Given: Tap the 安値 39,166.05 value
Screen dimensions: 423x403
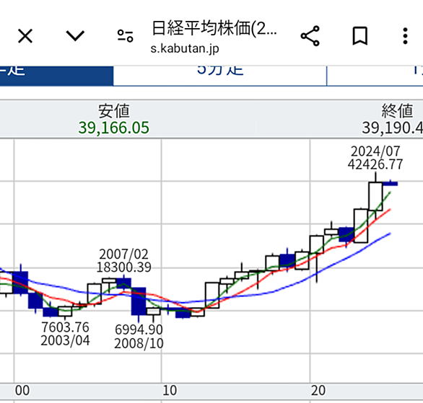Looking at the screenshot, I should click(113, 128).
